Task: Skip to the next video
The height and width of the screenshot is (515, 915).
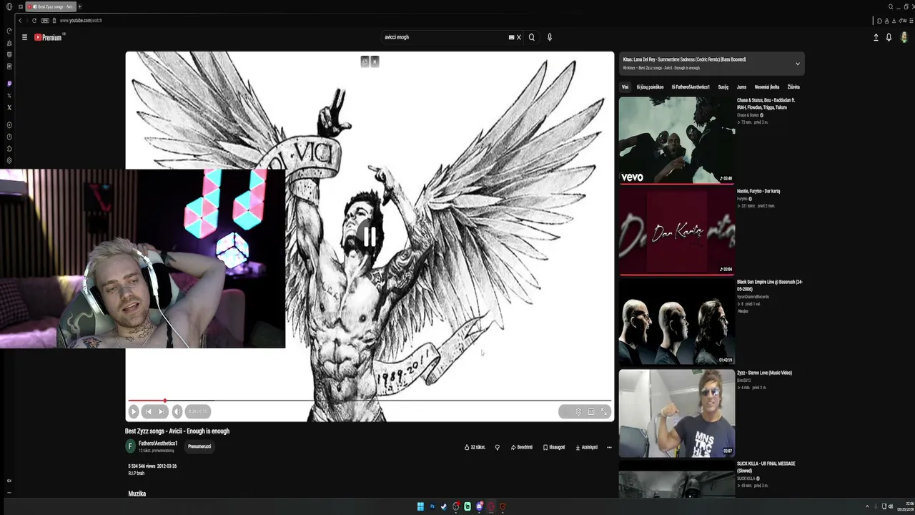Action: (x=162, y=411)
